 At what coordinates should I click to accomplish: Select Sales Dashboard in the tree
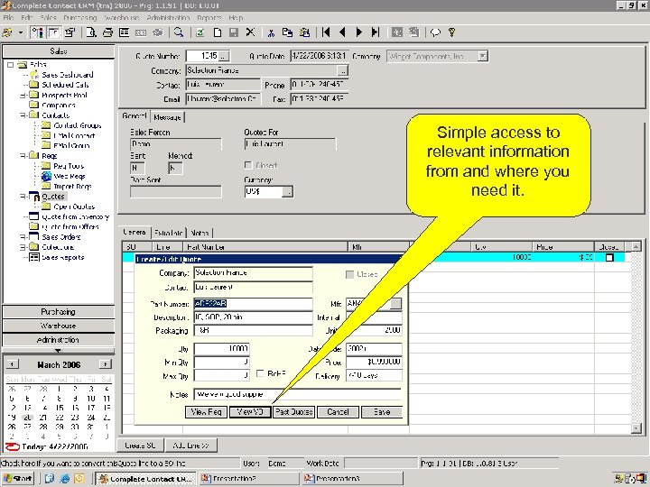coord(67,75)
